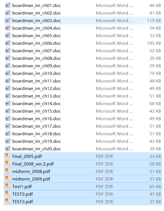Click the PDF icon beside midterm_2008.pdf
This screenshot has width=164, height=211.
point(8,171)
